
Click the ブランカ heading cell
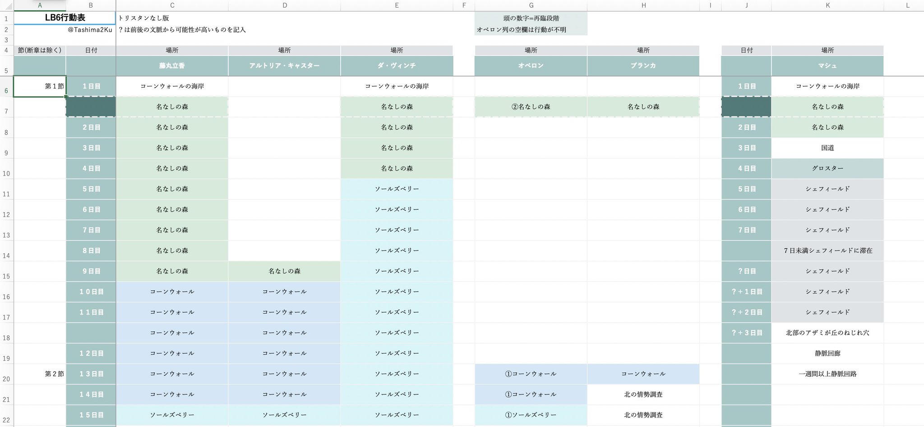(643, 66)
